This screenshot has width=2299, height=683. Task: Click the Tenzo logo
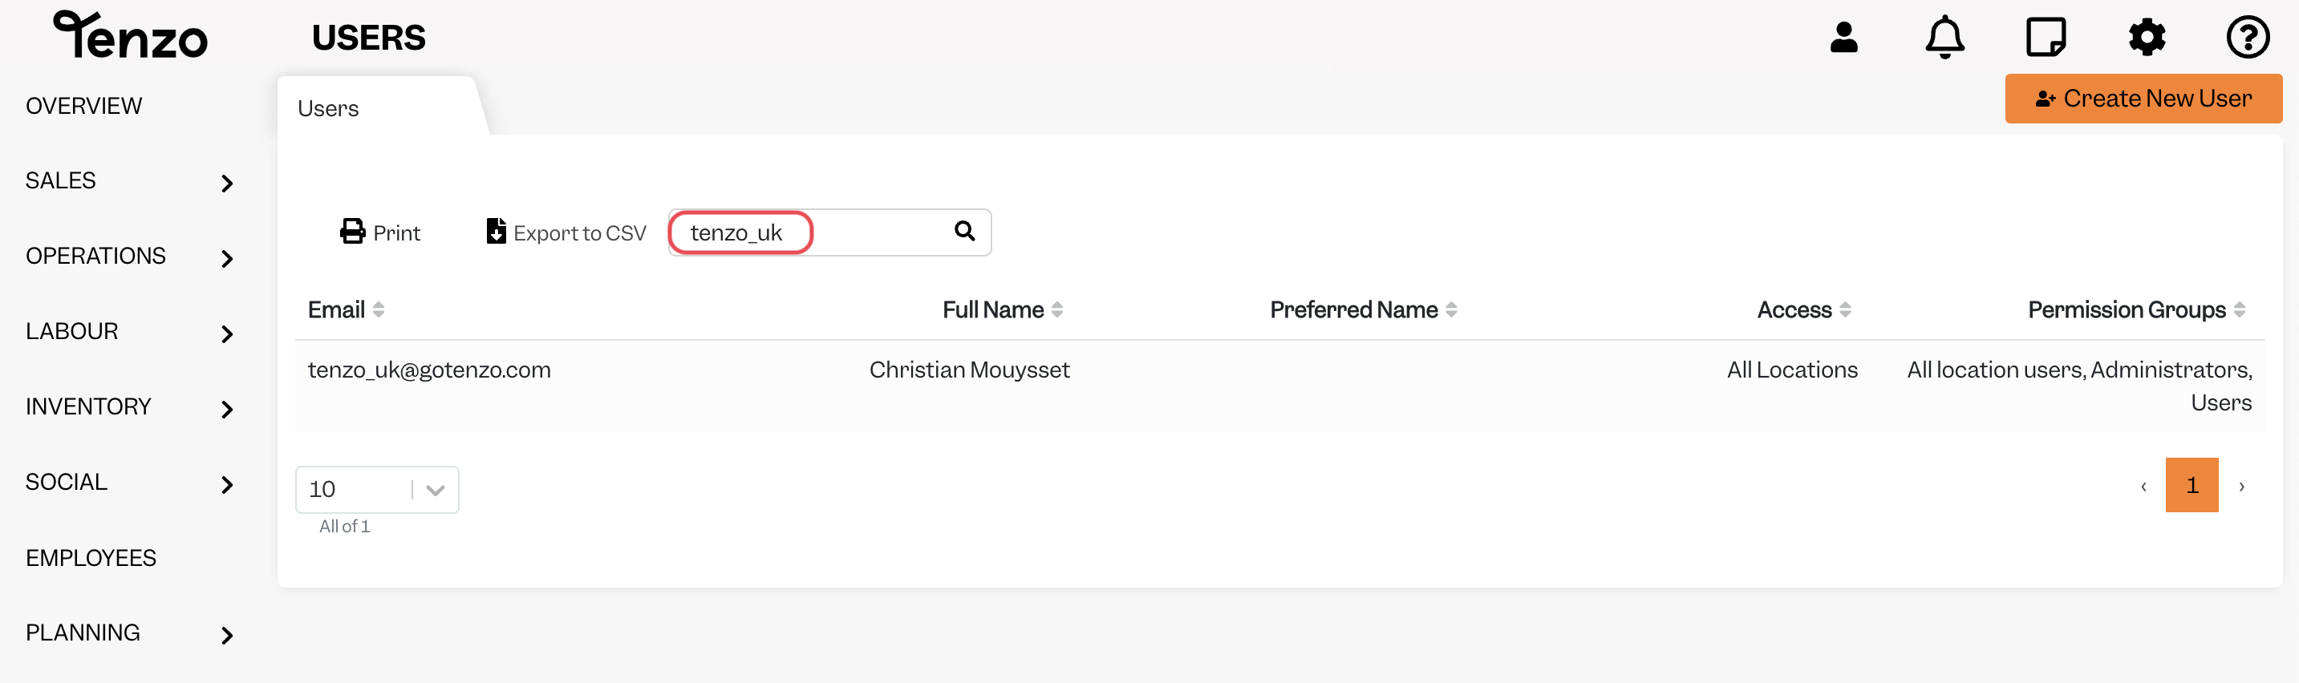(130, 35)
